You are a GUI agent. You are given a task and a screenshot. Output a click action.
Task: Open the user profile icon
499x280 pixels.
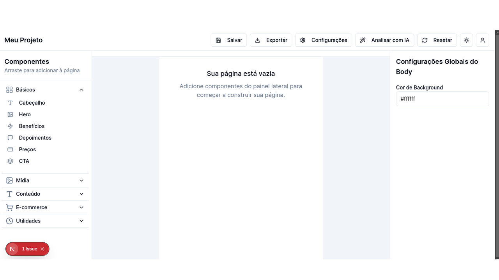coord(482,40)
